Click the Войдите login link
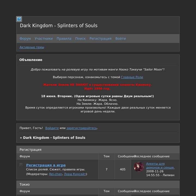 pyautogui.click(x=52, y=128)
